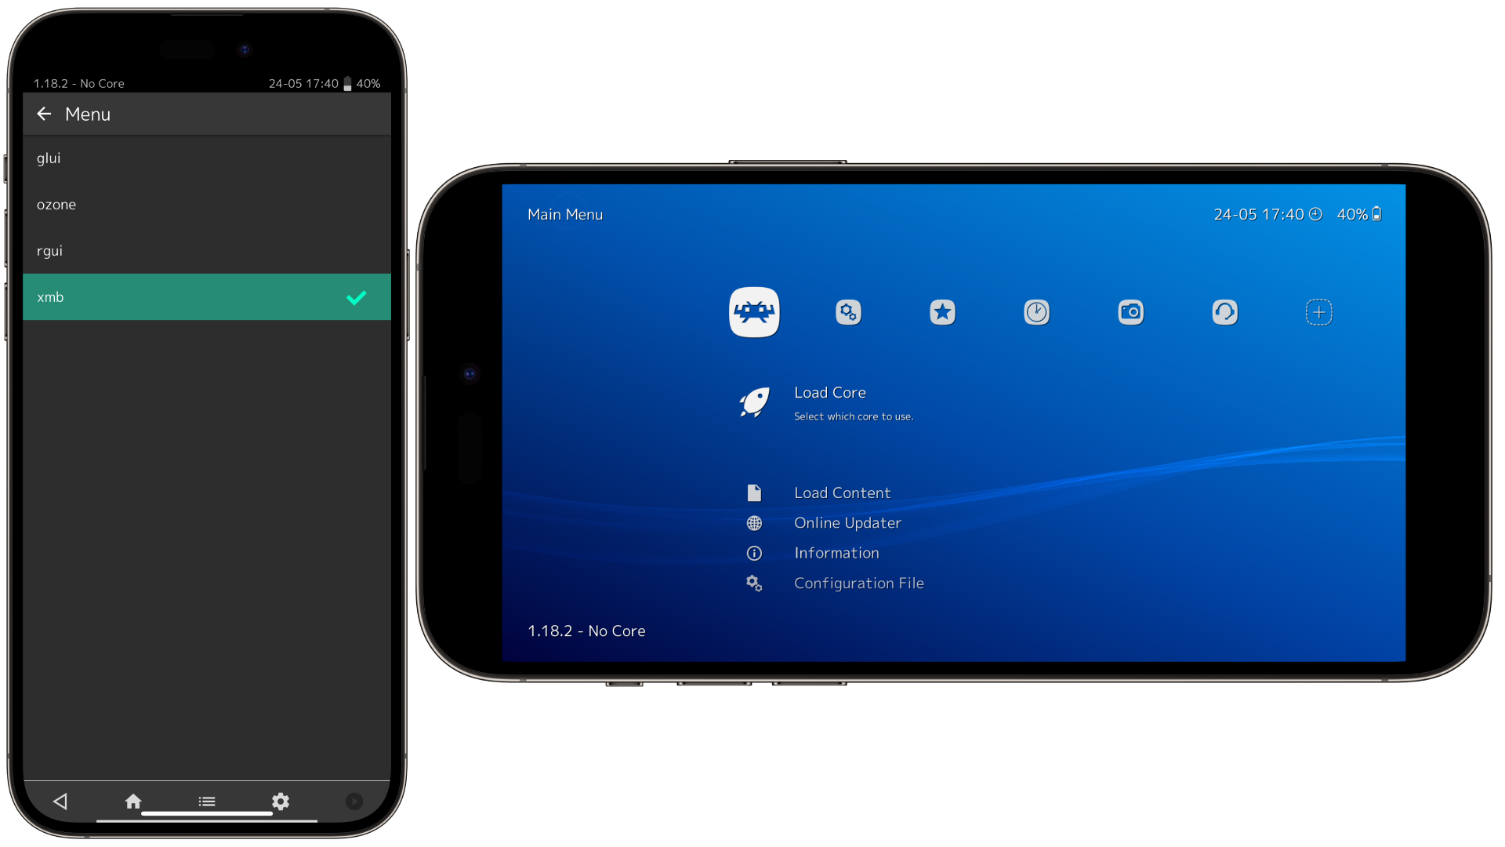This screenshot has height=847, width=1505.
Task: Click Load Content to browse files
Action: (x=843, y=493)
